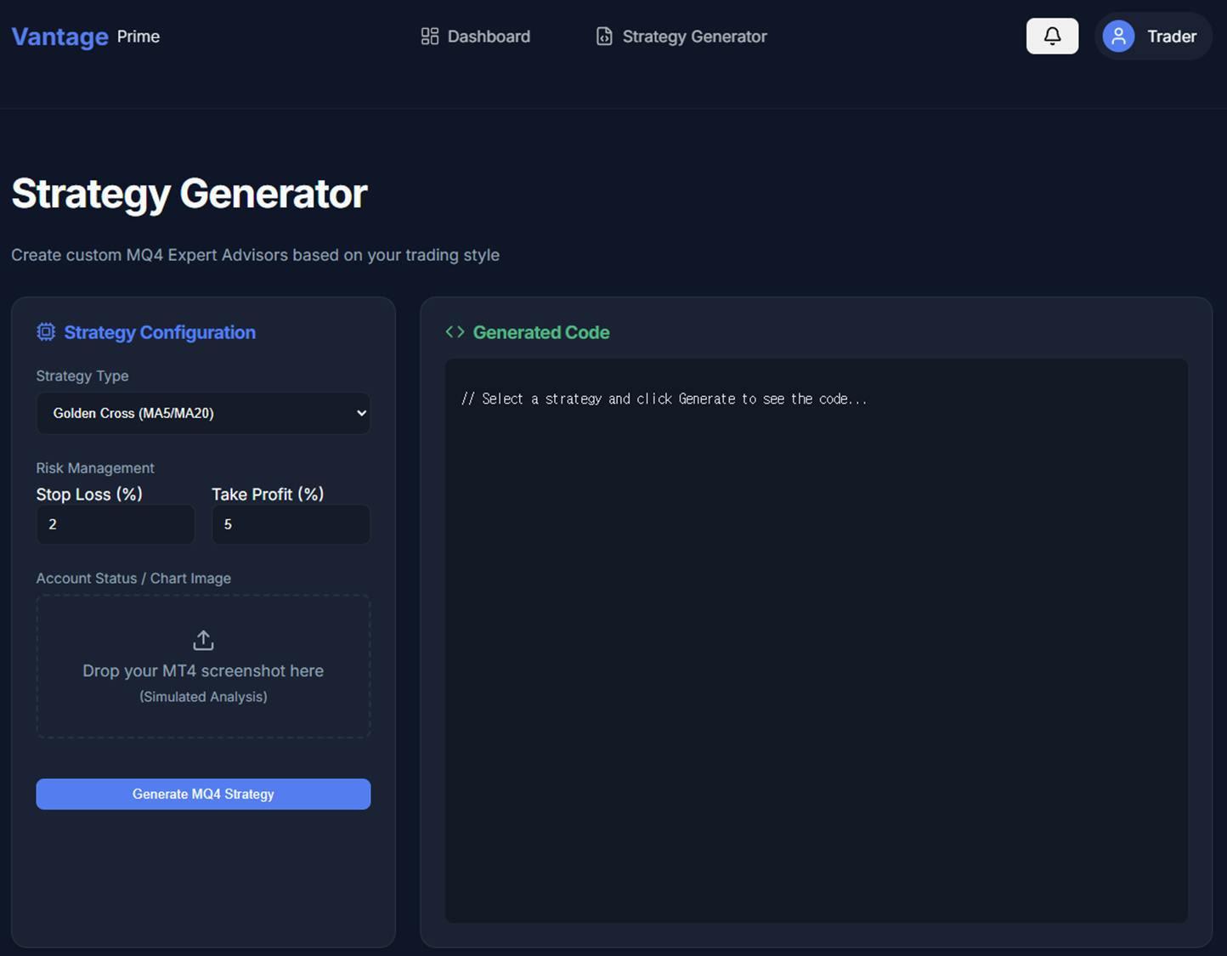
Task: Focus the Take Profit (%) input
Action: pos(291,524)
